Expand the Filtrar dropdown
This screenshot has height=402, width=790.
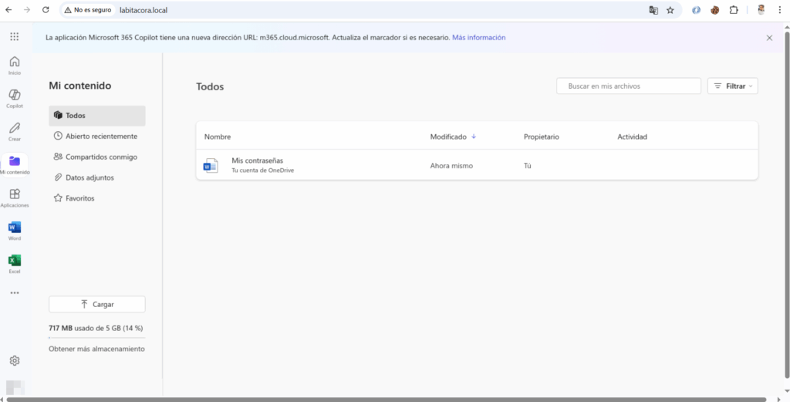coord(732,86)
